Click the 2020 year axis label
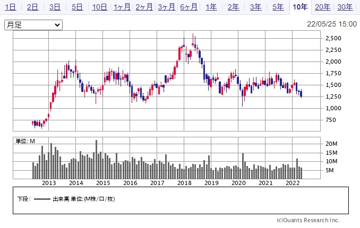Viewport: 360px width, 228px height. coord(238,183)
